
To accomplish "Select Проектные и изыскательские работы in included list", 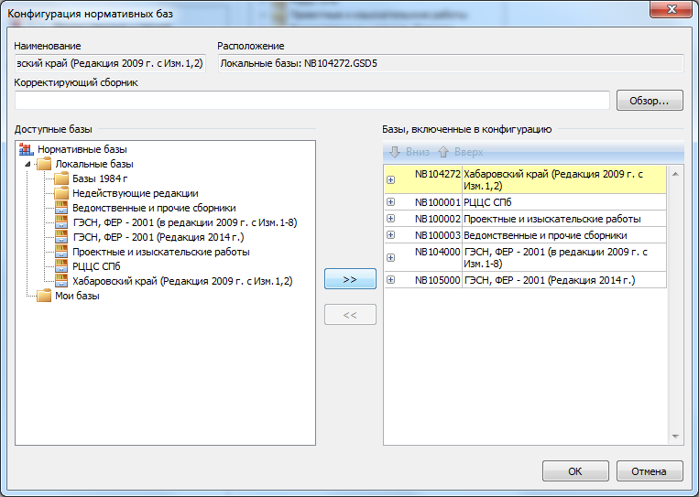I will click(552, 219).
